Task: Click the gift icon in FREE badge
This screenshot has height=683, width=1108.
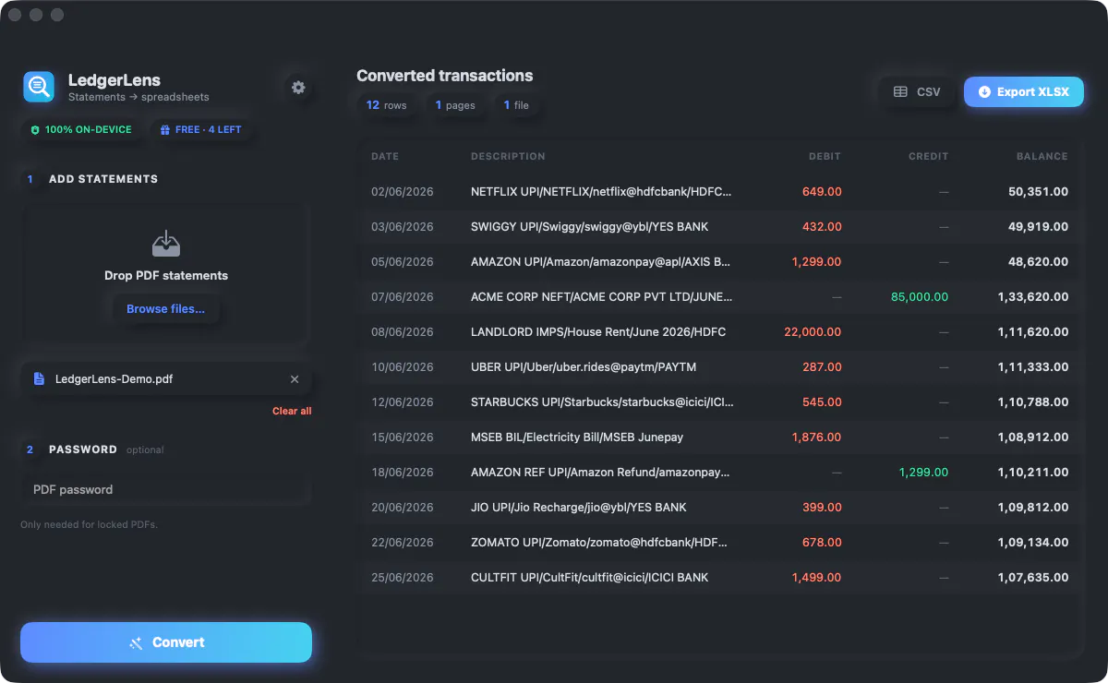Action: [x=165, y=130]
